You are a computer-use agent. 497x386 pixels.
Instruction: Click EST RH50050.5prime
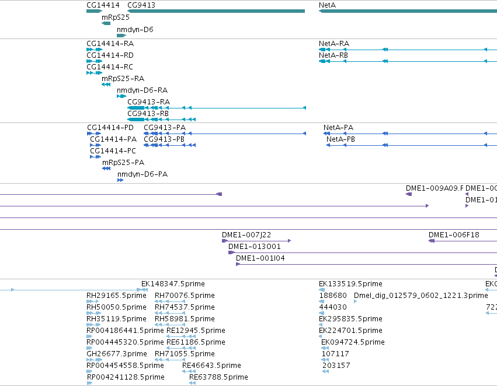[x=116, y=307]
